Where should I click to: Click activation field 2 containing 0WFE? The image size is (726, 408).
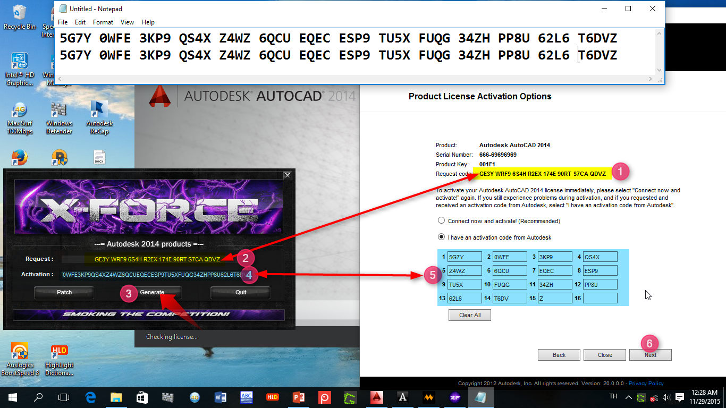point(510,257)
